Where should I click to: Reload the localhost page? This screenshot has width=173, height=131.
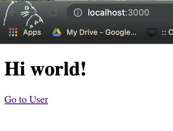[x=53, y=12]
